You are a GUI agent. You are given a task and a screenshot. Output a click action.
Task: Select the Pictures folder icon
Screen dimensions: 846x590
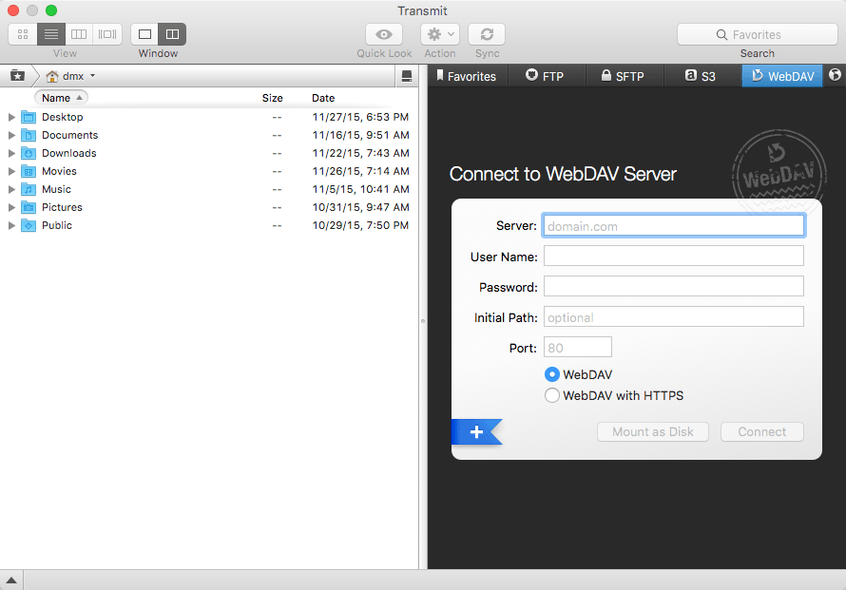(x=29, y=208)
